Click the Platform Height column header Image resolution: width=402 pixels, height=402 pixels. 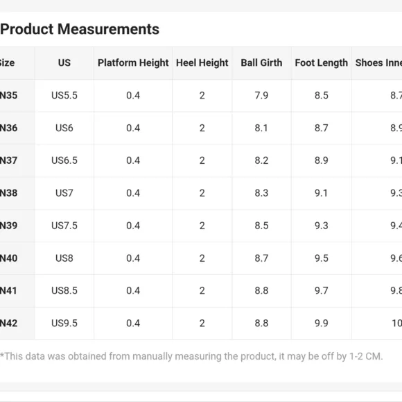tap(133, 63)
